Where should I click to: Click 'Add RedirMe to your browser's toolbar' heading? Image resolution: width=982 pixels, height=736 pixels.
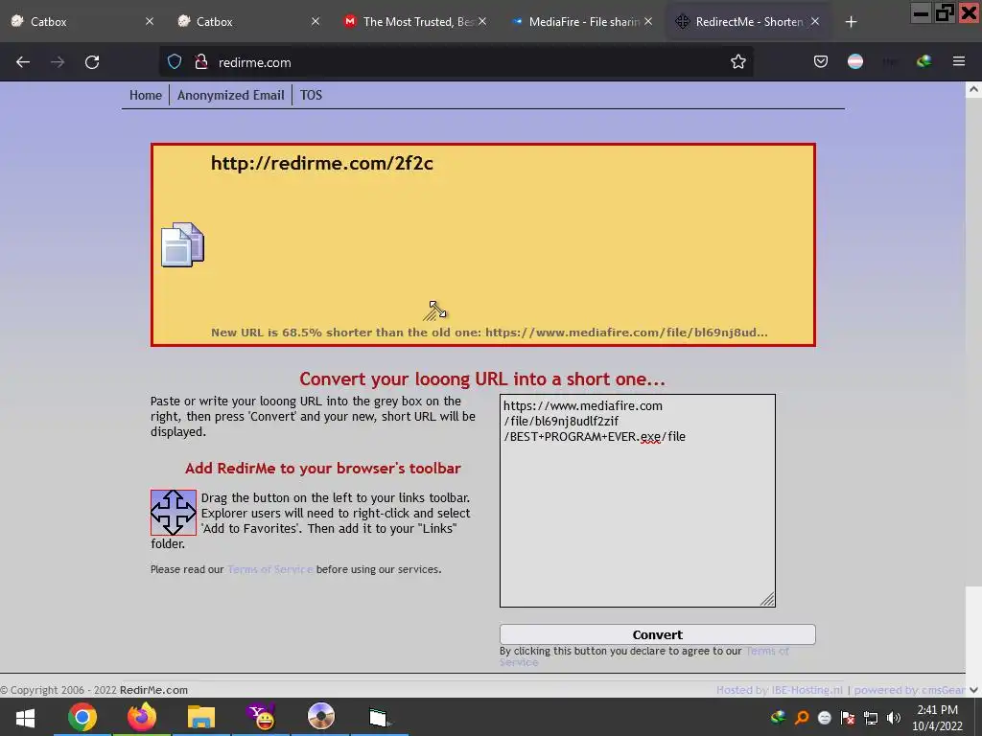point(322,468)
